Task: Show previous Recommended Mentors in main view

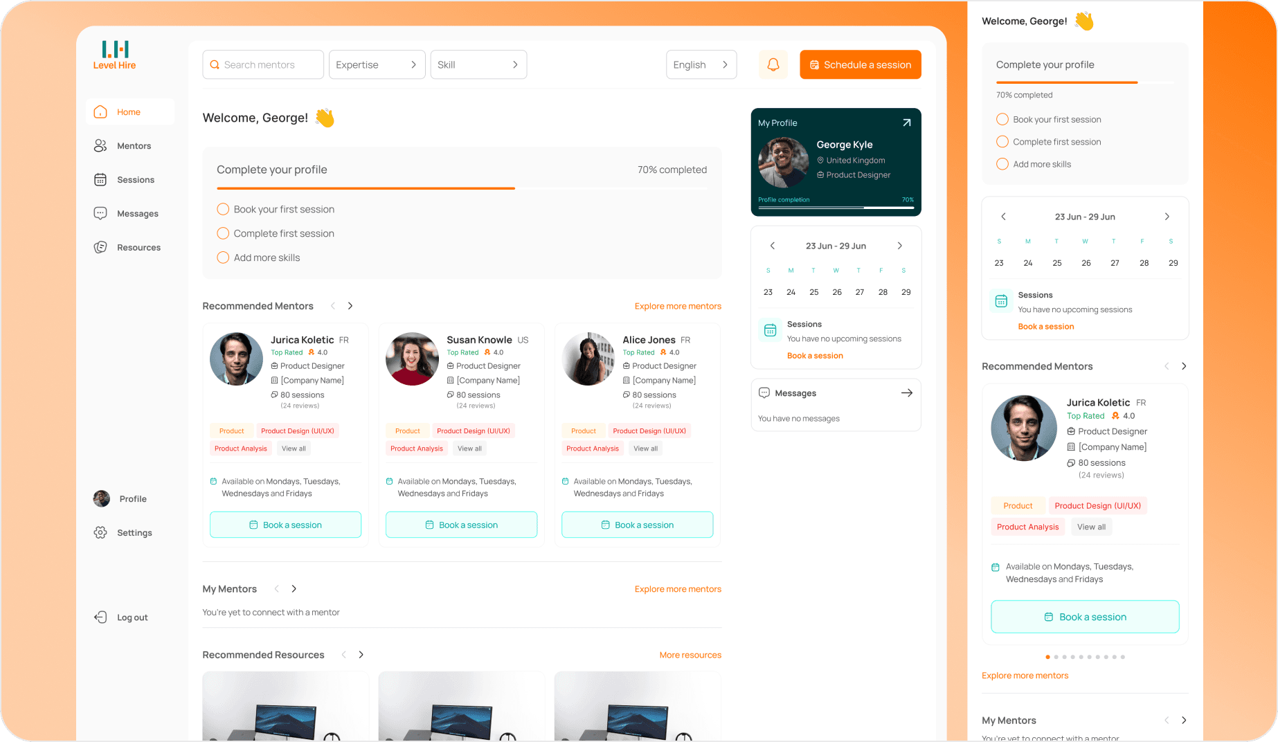Action: [333, 306]
